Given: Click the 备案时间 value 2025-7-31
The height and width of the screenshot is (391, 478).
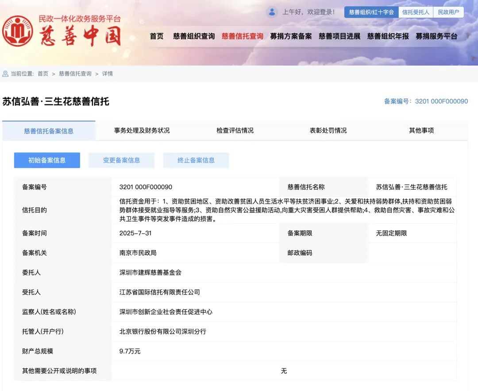Looking at the screenshot, I should point(135,233).
